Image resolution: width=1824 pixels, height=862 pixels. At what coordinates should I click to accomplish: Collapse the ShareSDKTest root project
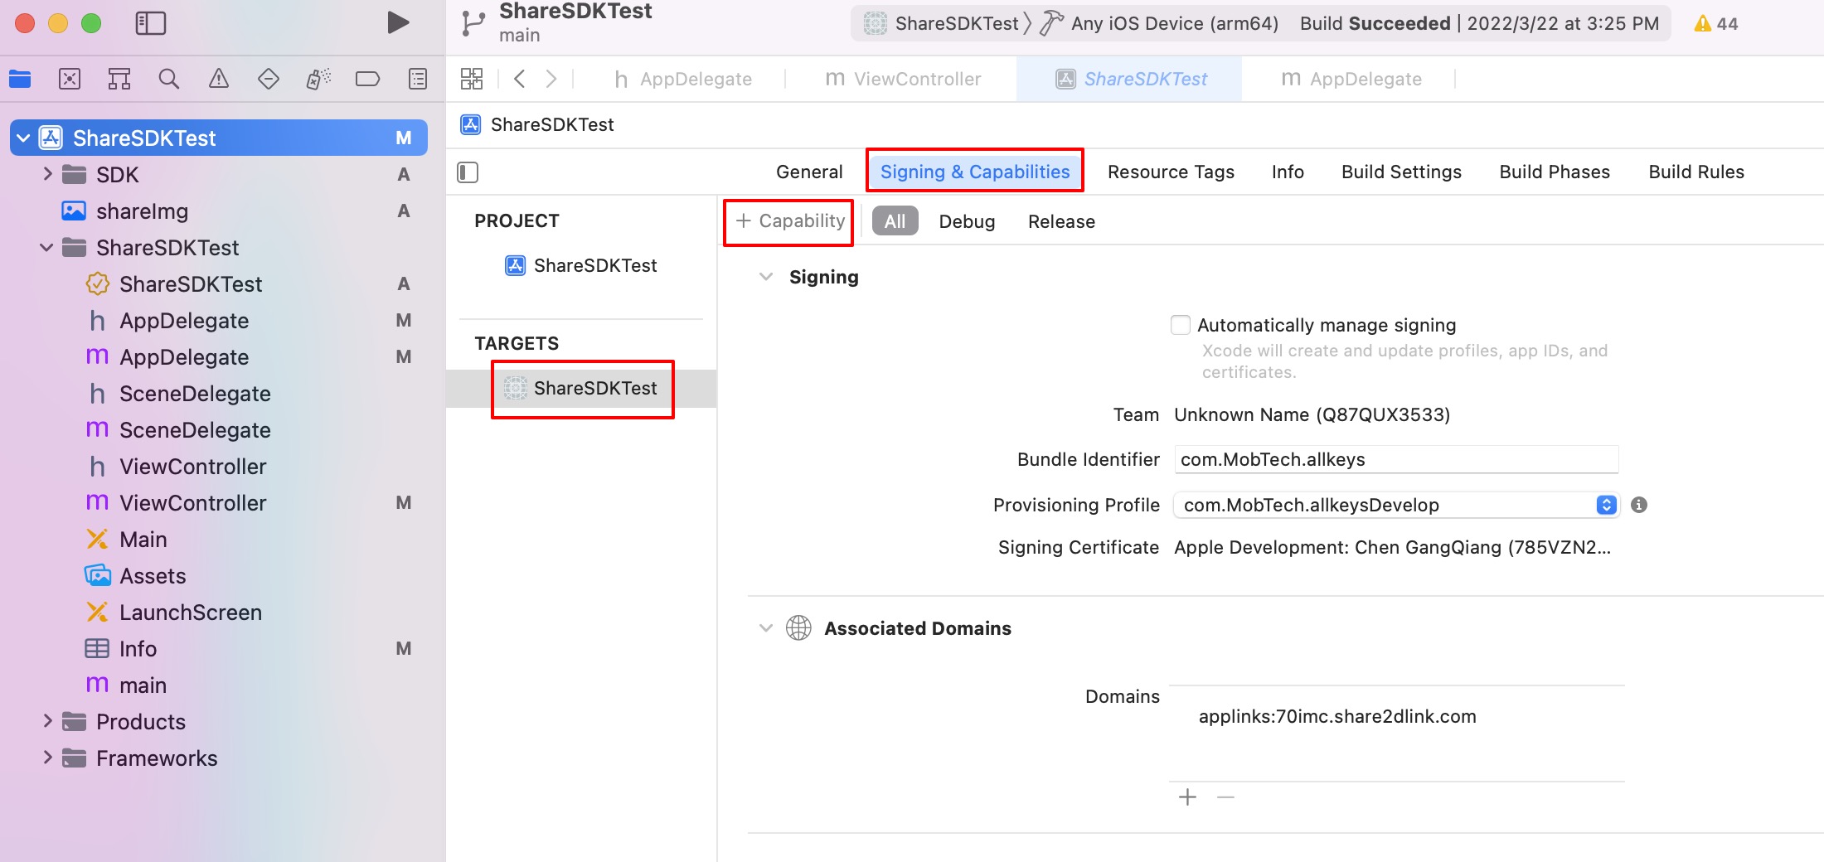23,138
